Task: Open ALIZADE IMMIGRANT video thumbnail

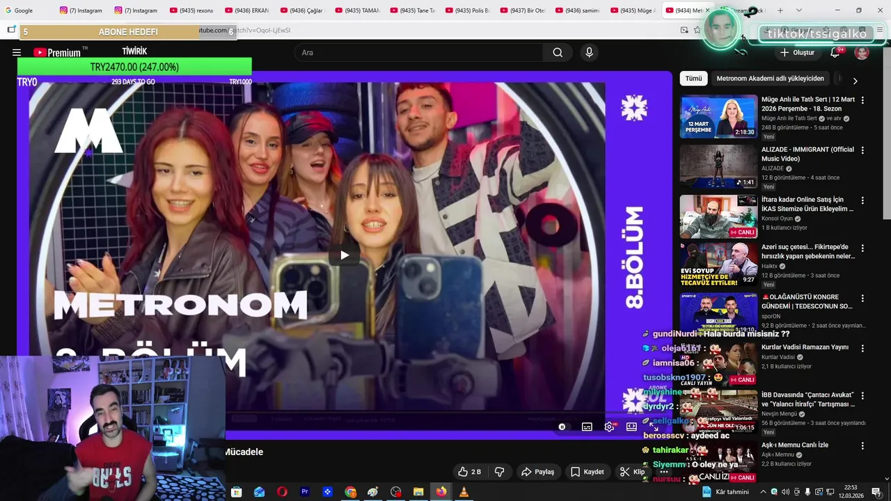Action: pyautogui.click(x=718, y=166)
